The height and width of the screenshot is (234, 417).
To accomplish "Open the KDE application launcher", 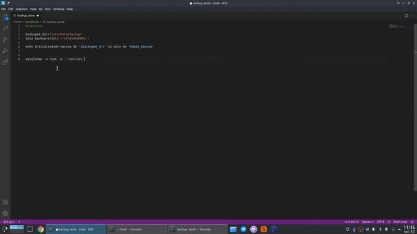I will tap(5, 229).
